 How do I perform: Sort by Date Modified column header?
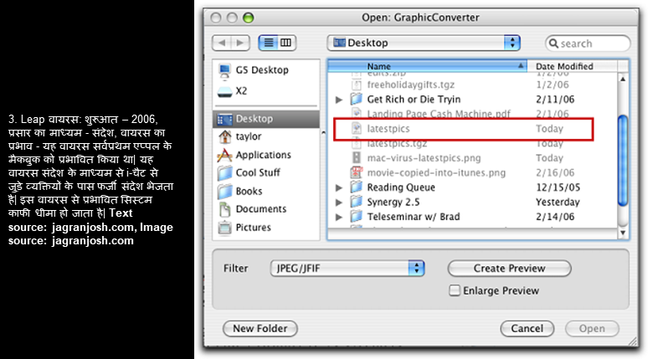point(564,66)
